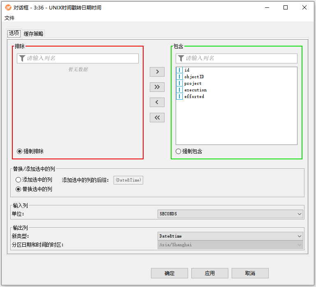Click the column icon next to objectID
The height and width of the screenshot is (287, 316).
[x=179, y=77]
